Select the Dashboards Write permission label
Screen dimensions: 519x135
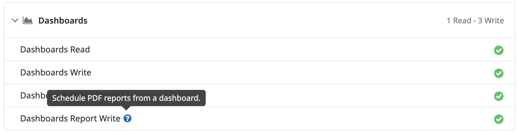coord(56,73)
